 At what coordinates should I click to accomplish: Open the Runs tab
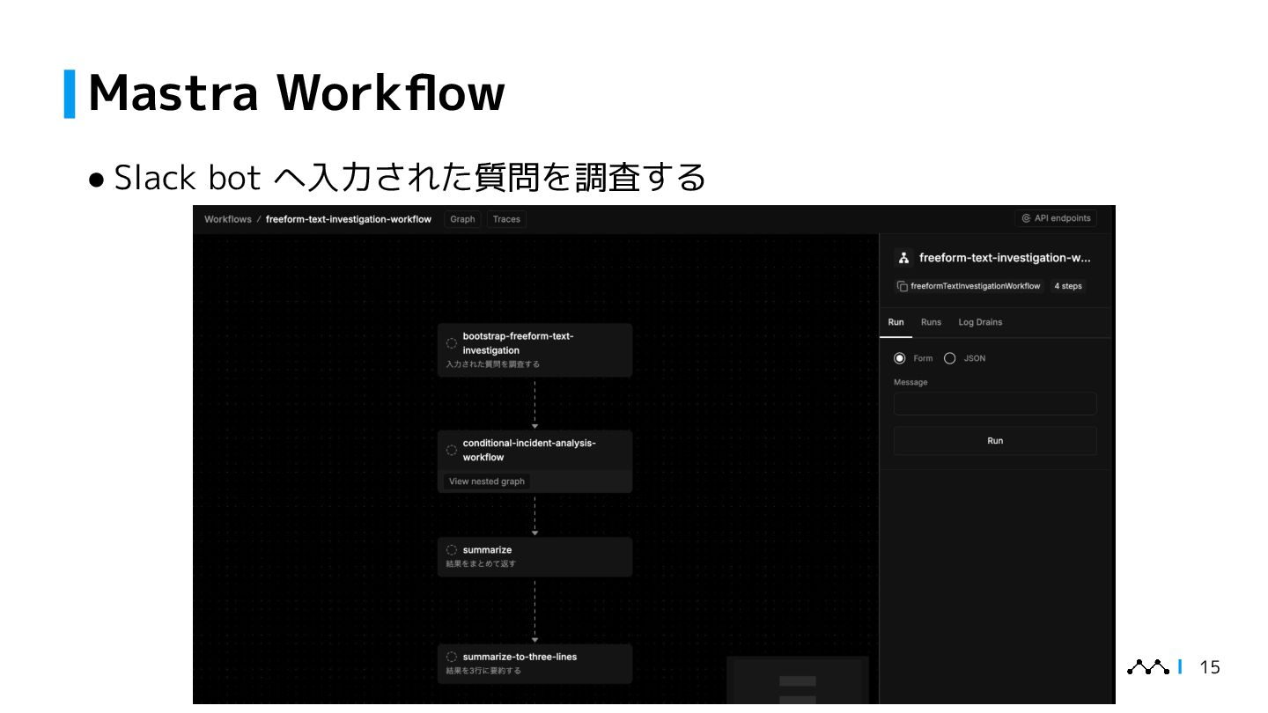pos(931,322)
